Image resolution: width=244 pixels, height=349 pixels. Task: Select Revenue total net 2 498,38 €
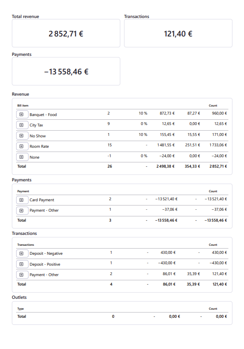click(x=165, y=166)
